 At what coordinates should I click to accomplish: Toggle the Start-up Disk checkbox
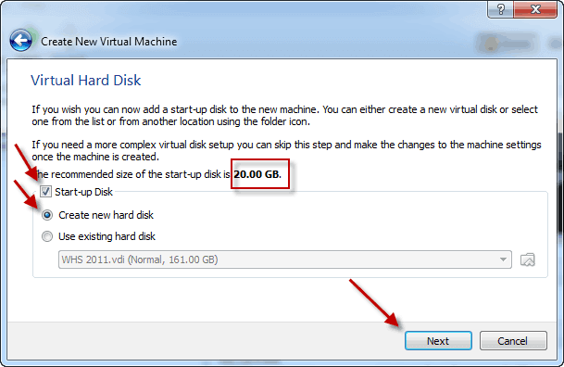45,192
